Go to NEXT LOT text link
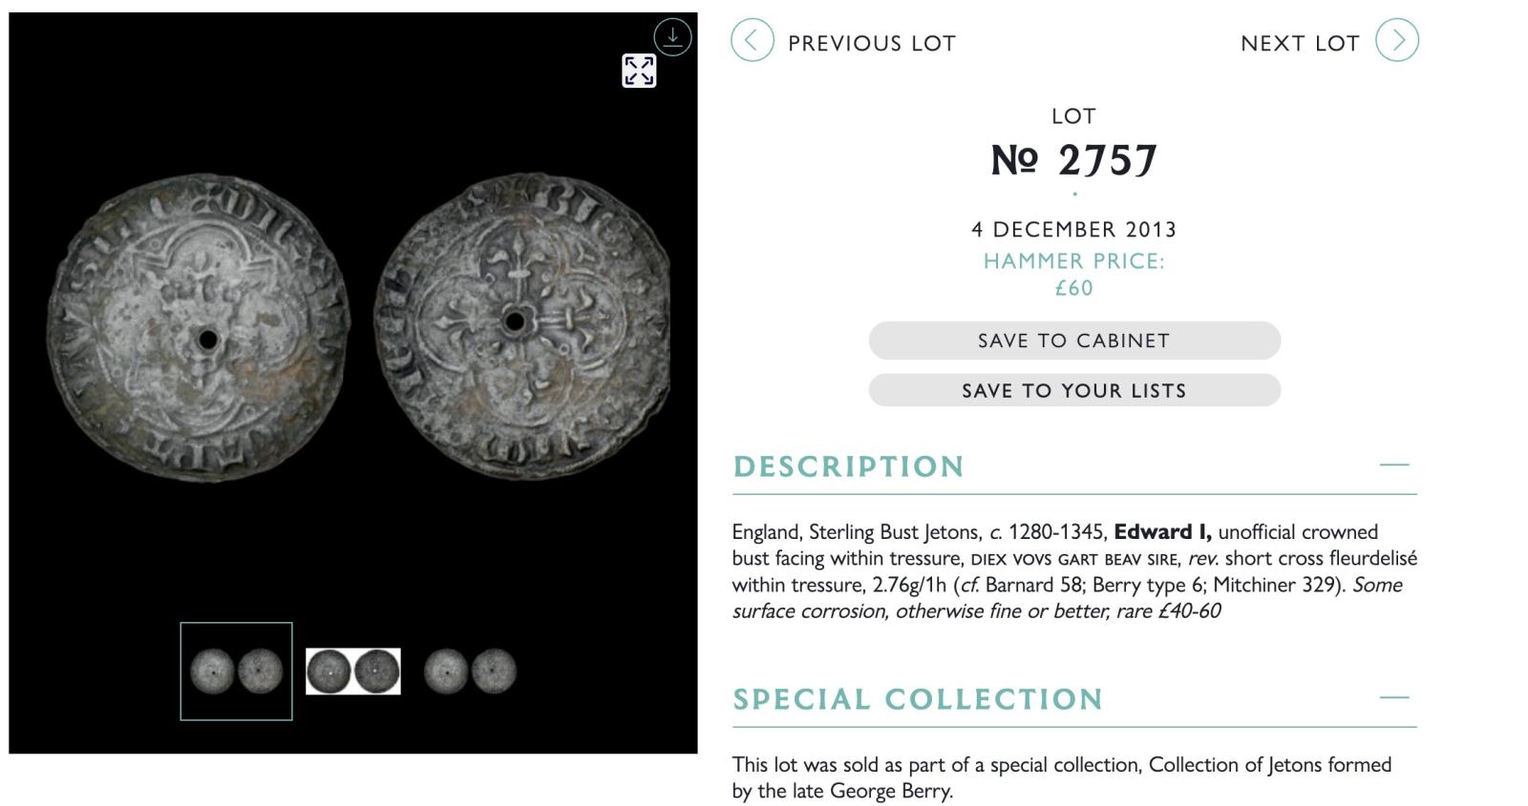Image resolution: width=1528 pixels, height=806 pixels. tap(1299, 43)
